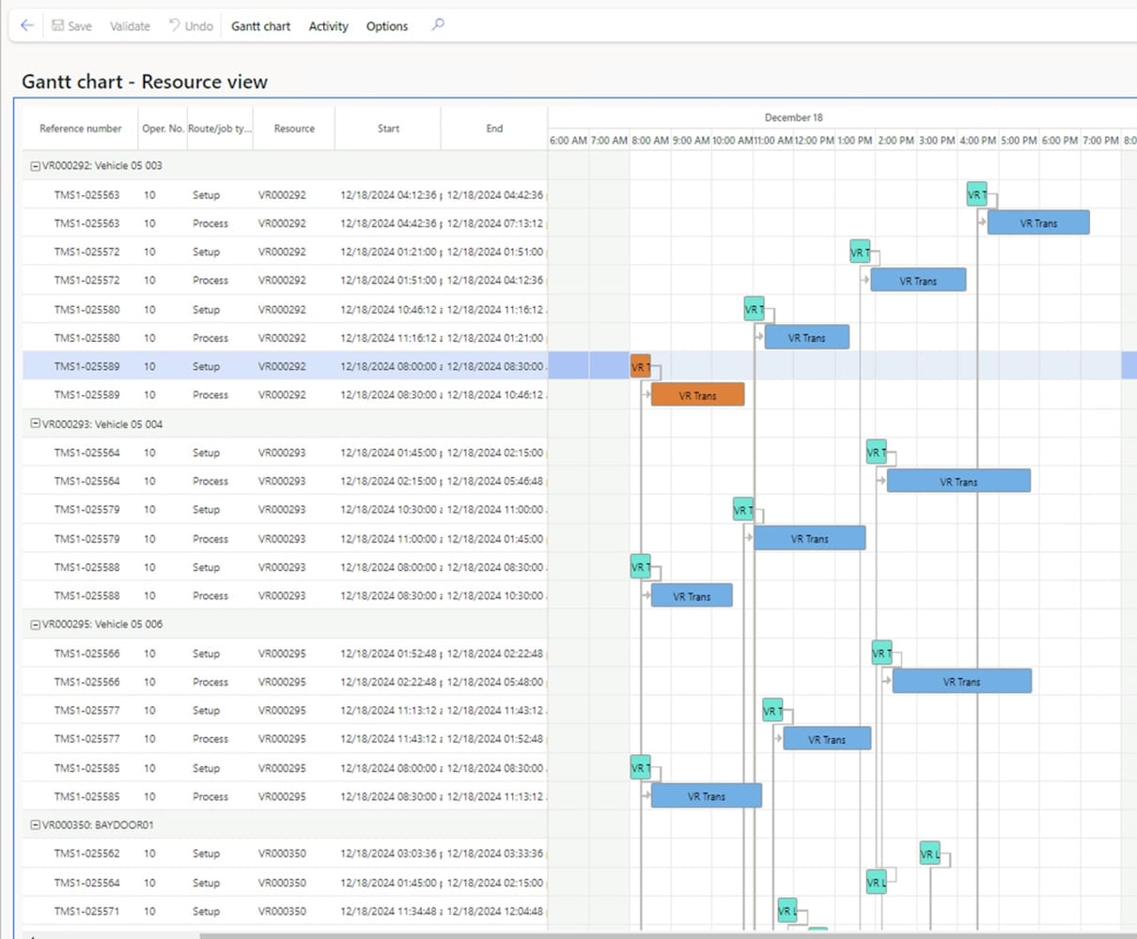
Task: Collapse the VR000295 Vehicle 05 006 group
Action: pyautogui.click(x=36, y=623)
